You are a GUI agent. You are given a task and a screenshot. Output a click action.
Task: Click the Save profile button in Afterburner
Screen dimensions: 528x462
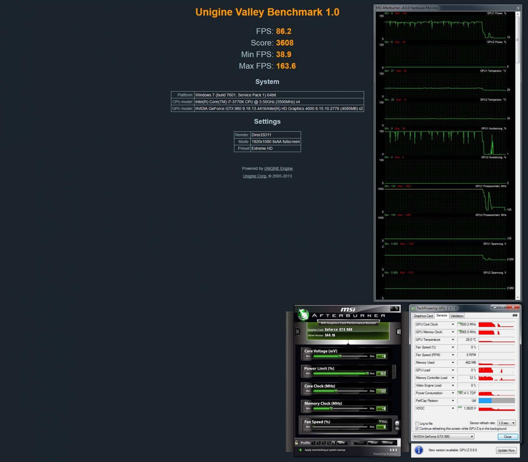coord(342,443)
